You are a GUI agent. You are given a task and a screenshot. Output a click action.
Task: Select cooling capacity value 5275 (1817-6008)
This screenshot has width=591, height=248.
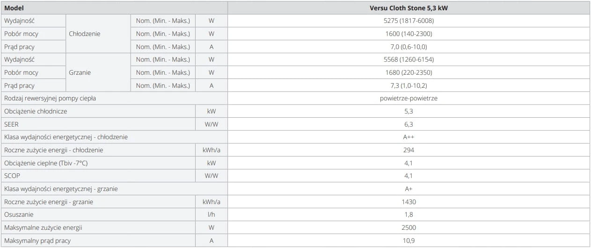[409, 21]
